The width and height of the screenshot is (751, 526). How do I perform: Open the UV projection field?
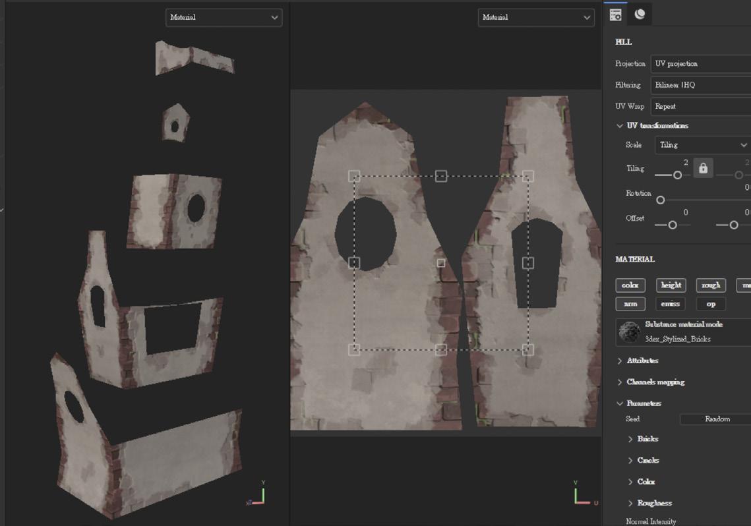[x=700, y=64]
